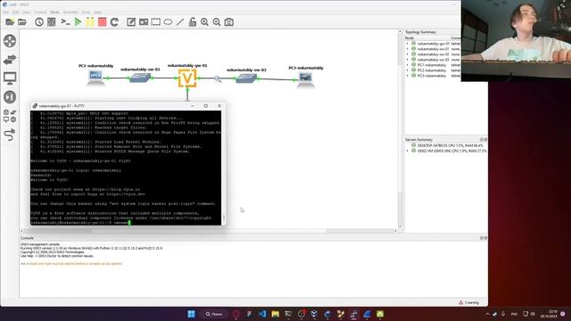Expand PC2 node in Topology Summary

[408, 70]
